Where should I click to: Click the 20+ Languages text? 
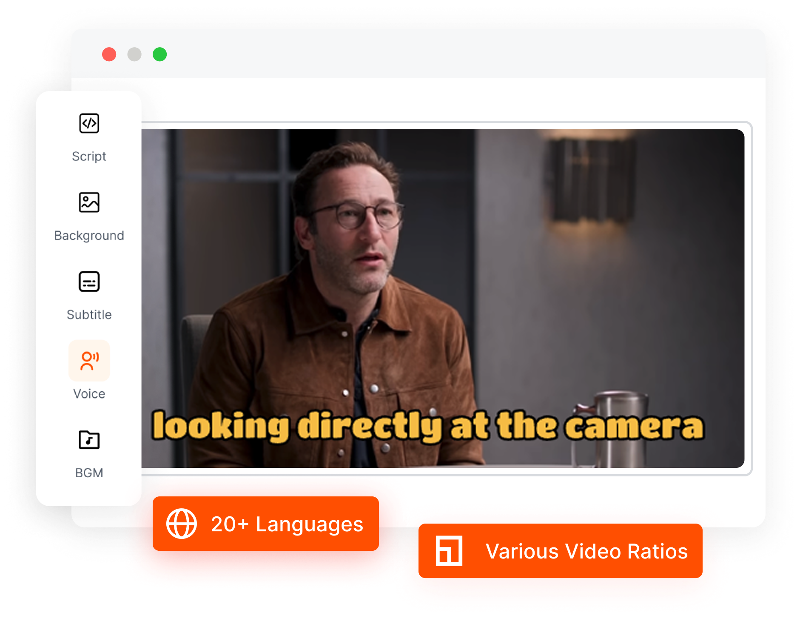(287, 524)
